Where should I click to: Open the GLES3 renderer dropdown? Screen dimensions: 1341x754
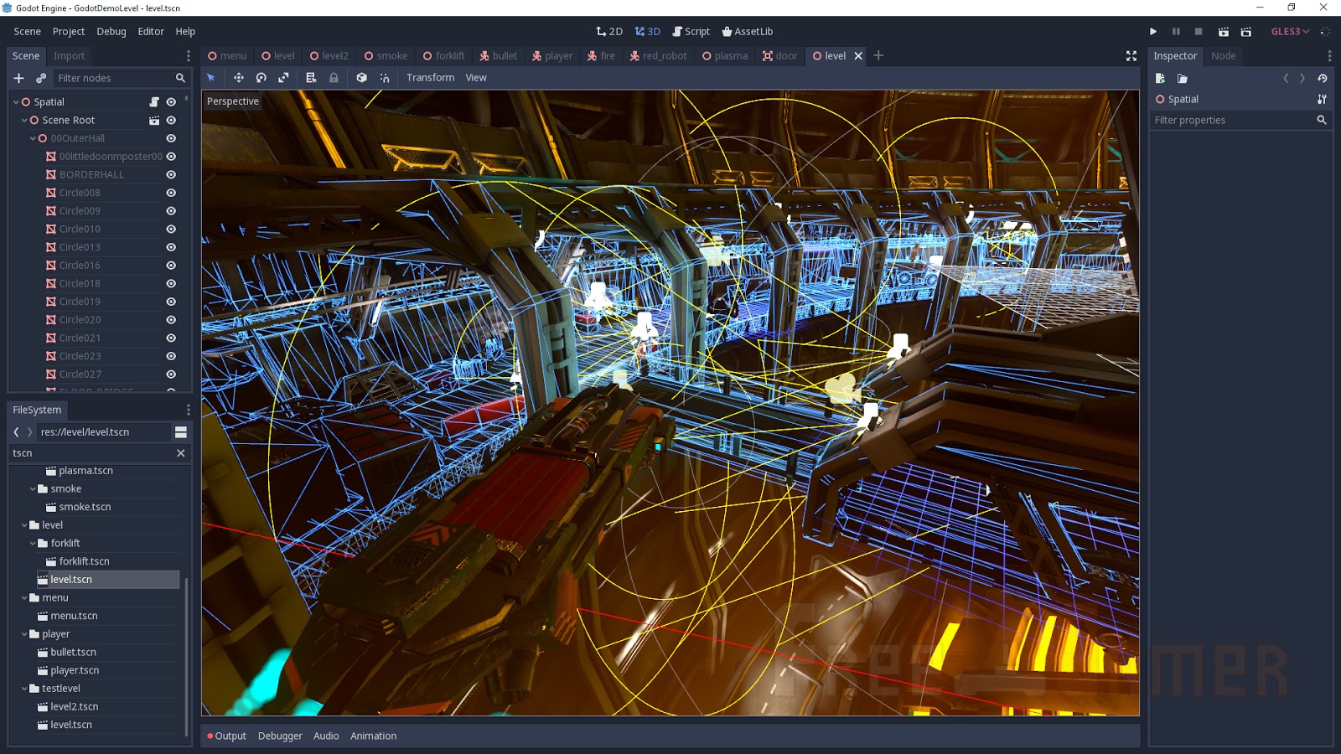(1289, 32)
